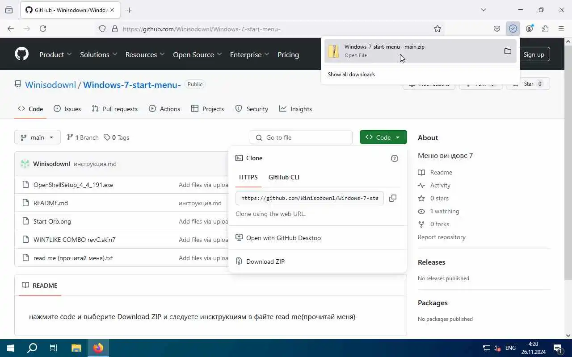
Task: Open main branch selector dropdown
Action: coord(37,137)
